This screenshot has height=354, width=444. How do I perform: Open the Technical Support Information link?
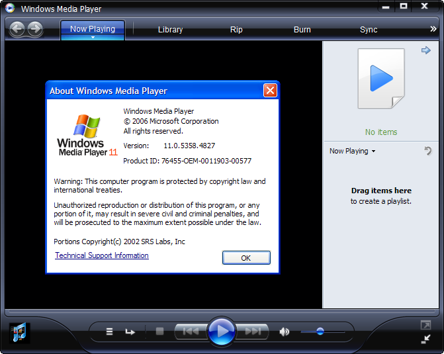point(102,255)
